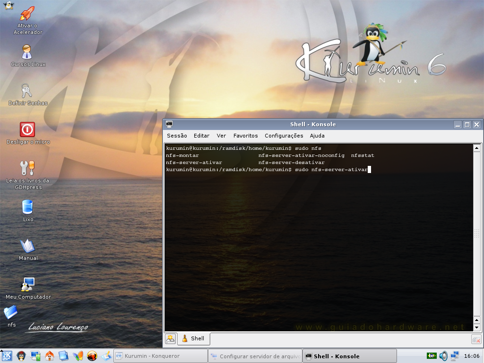Open the Ajuda menu
Viewport: 484px width, 363px height.
(x=317, y=136)
